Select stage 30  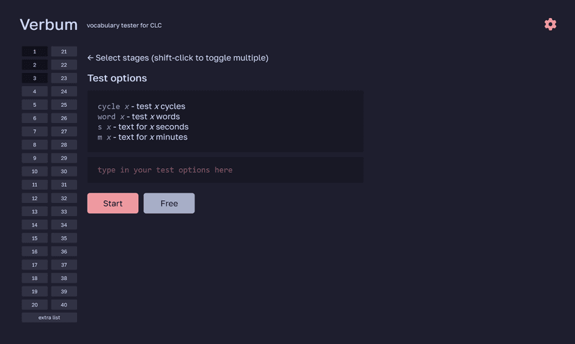click(64, 172)
